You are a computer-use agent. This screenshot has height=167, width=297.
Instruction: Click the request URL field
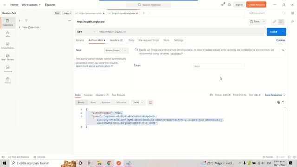pyautogui.click(x=181, y=32)
